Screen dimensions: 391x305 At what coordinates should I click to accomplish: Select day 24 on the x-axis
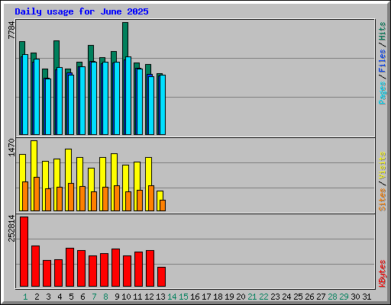(286, 297)
